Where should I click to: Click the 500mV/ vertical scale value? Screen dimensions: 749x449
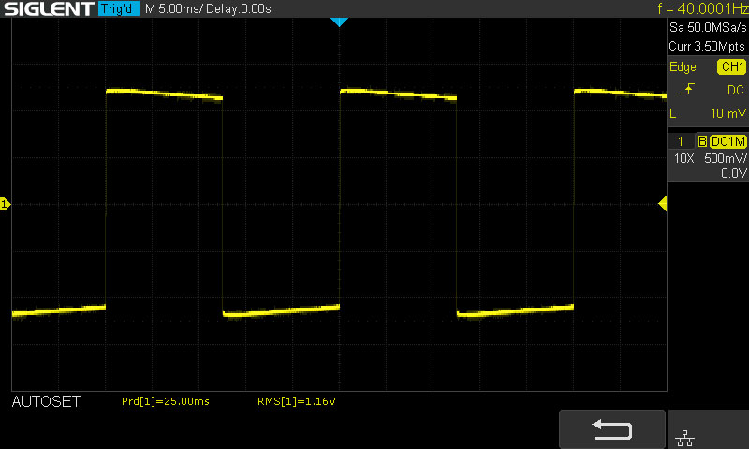coord(725,158)
